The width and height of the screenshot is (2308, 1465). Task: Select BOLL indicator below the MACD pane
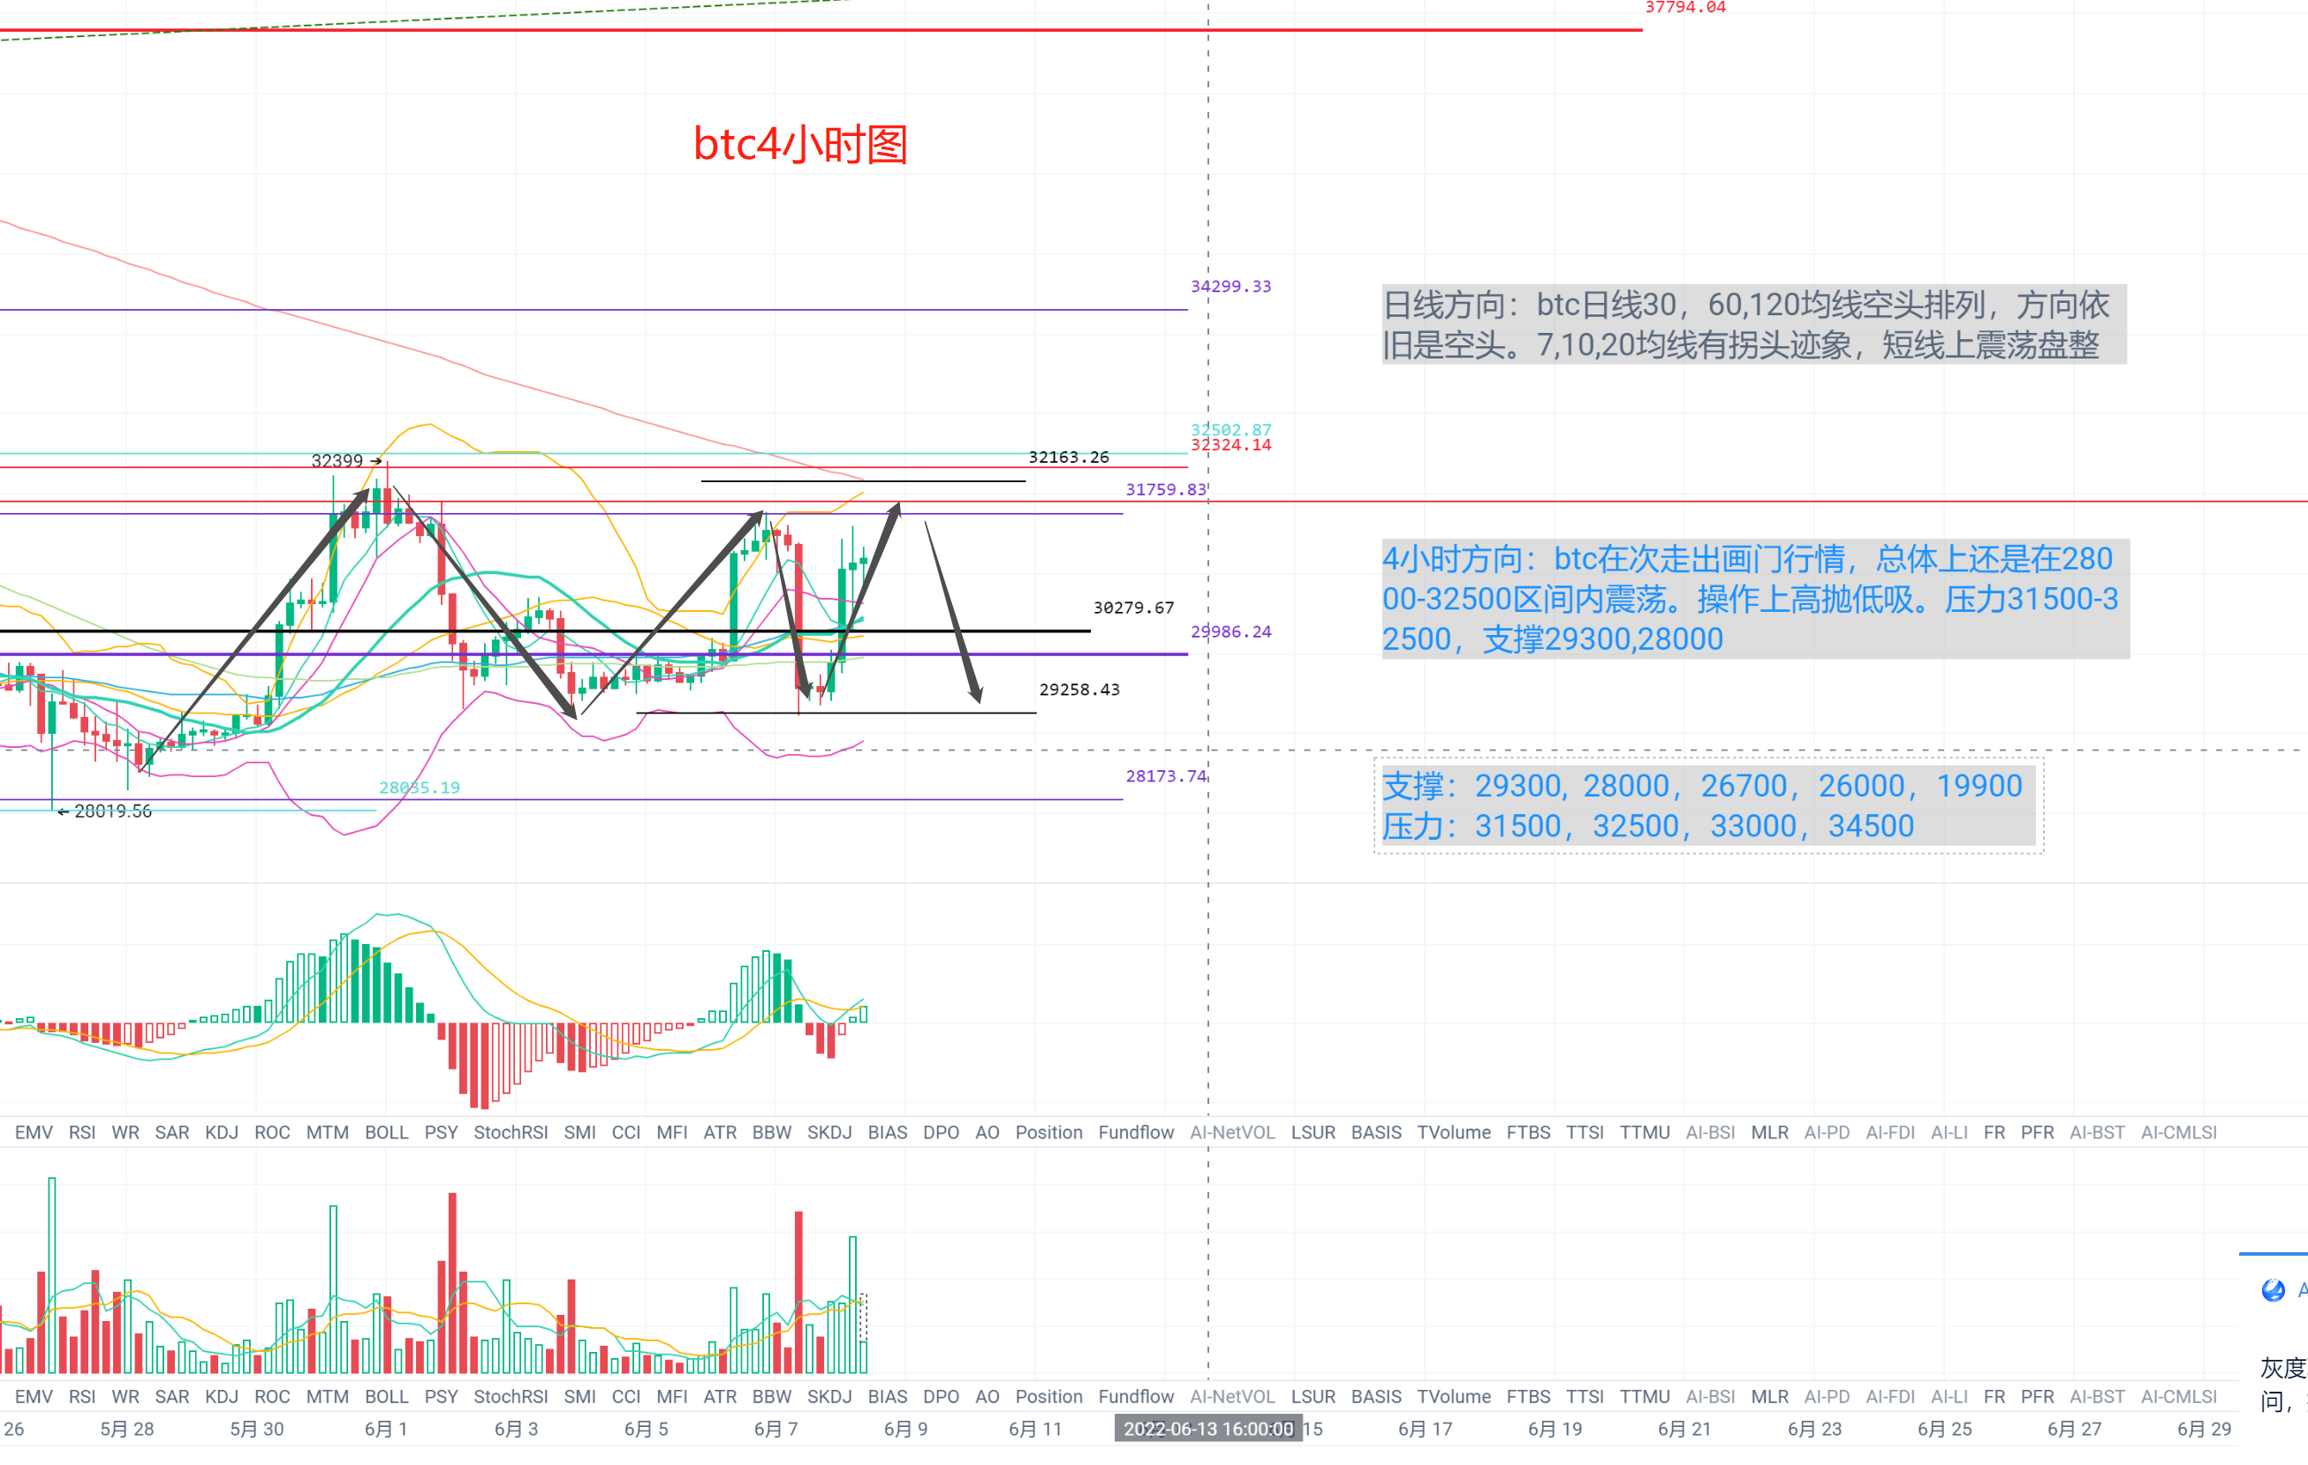[387, 1132]
